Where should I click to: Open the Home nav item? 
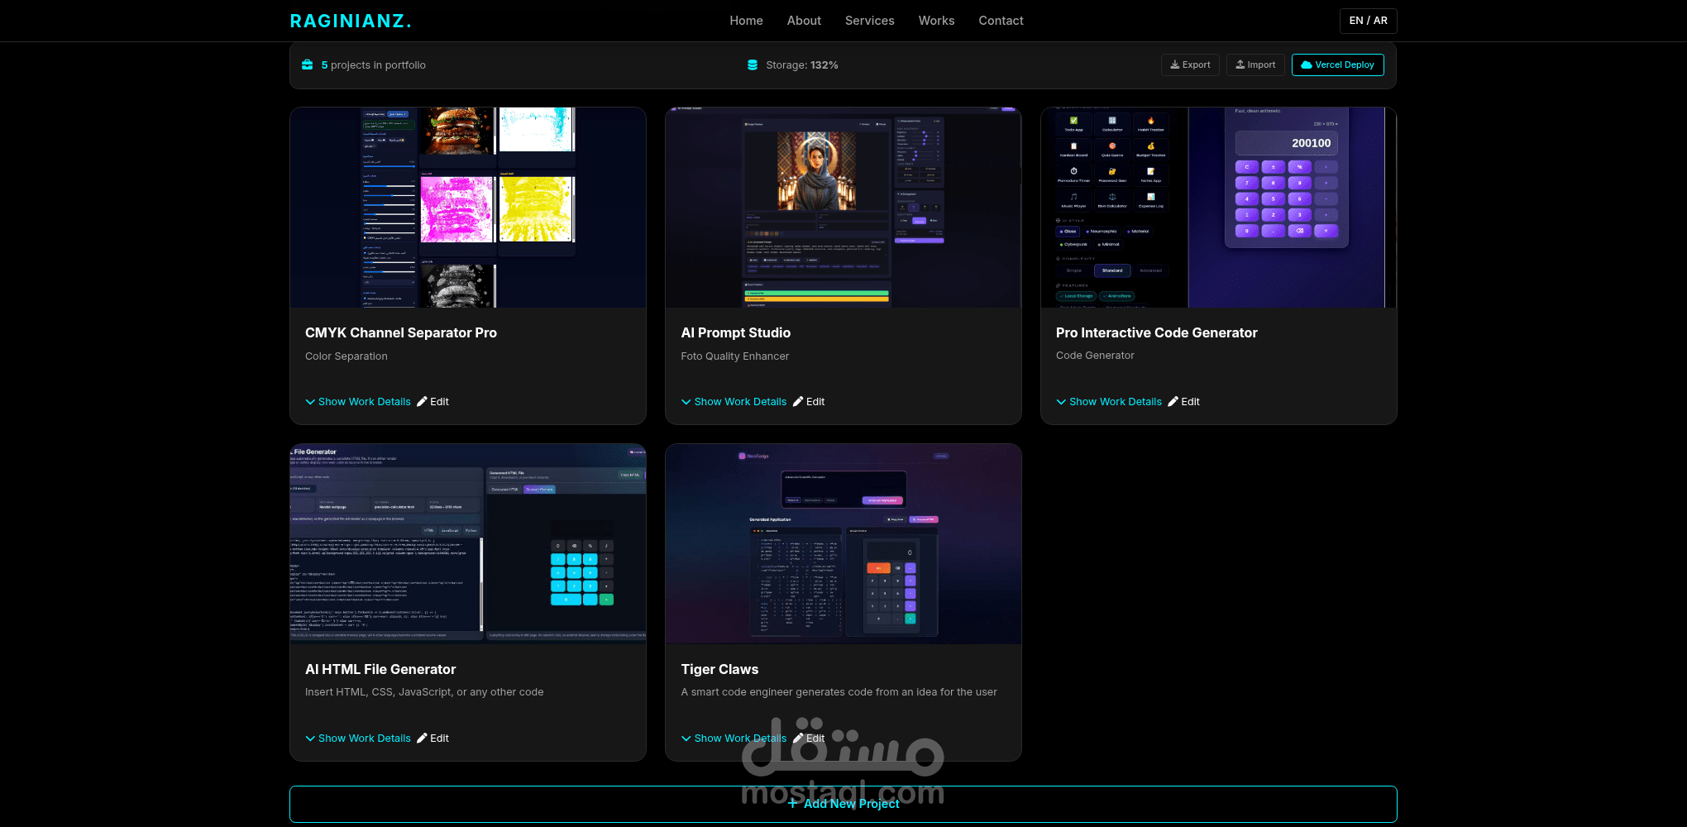[x=746, y=21]
